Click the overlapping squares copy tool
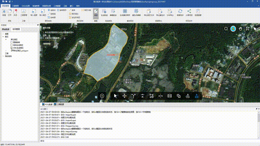The image size is (260, 146). pyautogui.click(x=179, y=96)
